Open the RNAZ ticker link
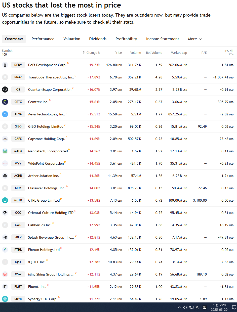Viewport: 237px width, 312px height. (x=18, y=77)
